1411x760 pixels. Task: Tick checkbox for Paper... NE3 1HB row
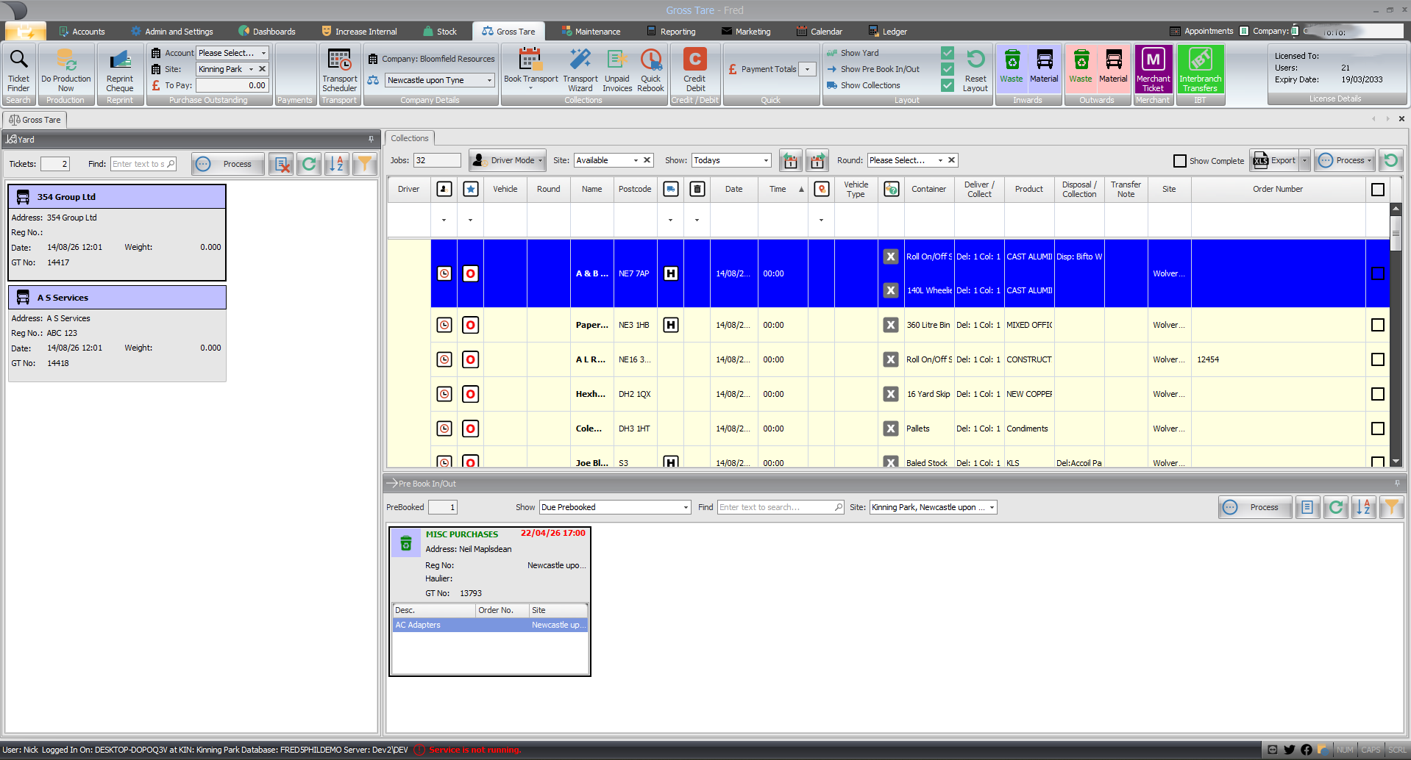point(1378,325)
